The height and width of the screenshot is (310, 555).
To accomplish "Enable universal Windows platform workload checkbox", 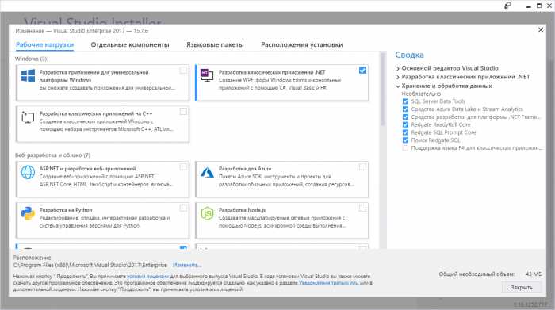I will 183,70.
